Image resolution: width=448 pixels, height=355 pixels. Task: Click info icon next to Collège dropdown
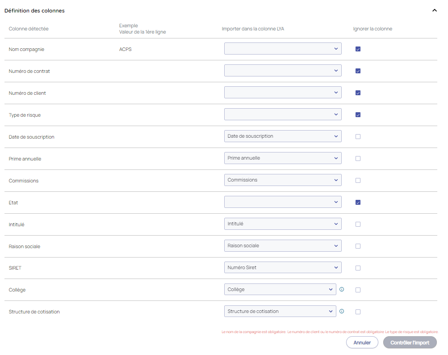pyautogui.click(x=342, y=289)
